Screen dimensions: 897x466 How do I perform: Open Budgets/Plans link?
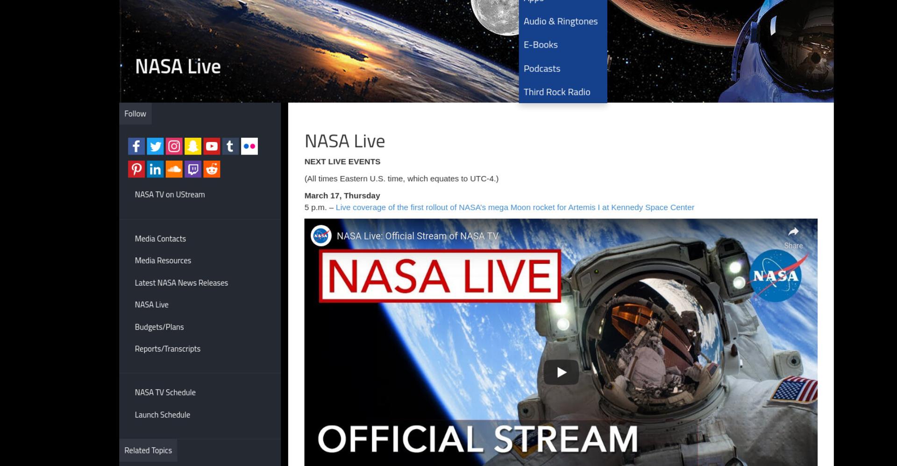click(159, 327)
